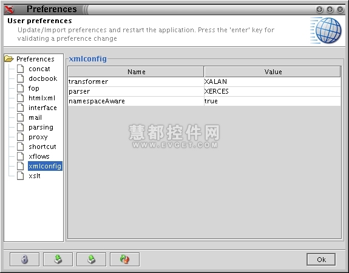Click the Preferences root folder icon
Image resolution: width=349 pixels, height=273 pixels.
pyautogui.click(x=9, y=59)
